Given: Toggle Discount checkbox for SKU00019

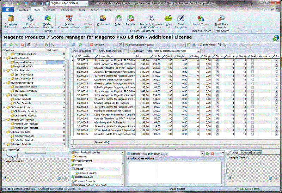Looking at the screenshot, I should [x=217, y=60].
